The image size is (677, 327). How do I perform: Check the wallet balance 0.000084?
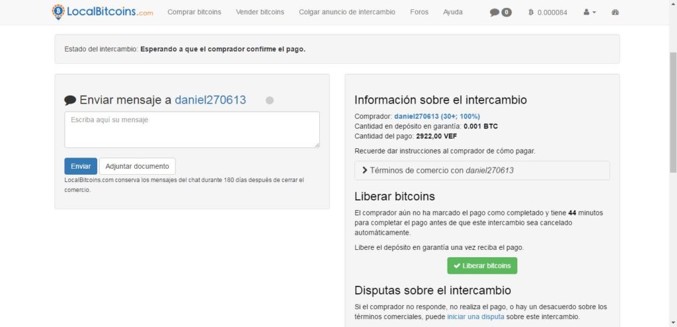(548, 13)
